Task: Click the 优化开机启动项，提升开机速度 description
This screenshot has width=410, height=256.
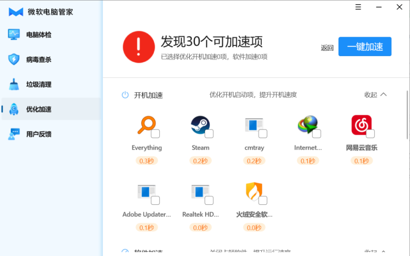Action: pyautogui.click(x=253, y=94)
